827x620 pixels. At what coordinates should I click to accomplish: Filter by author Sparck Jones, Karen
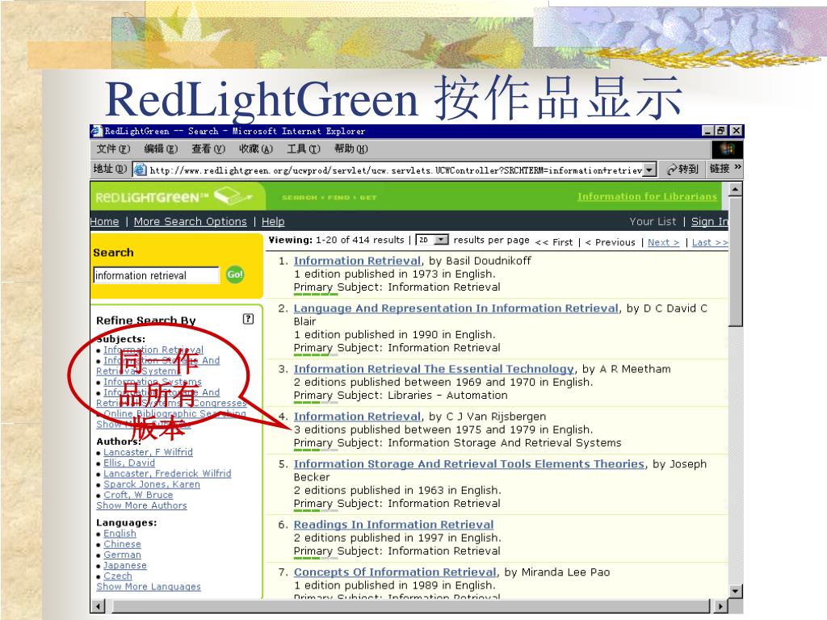coord(152,484)
